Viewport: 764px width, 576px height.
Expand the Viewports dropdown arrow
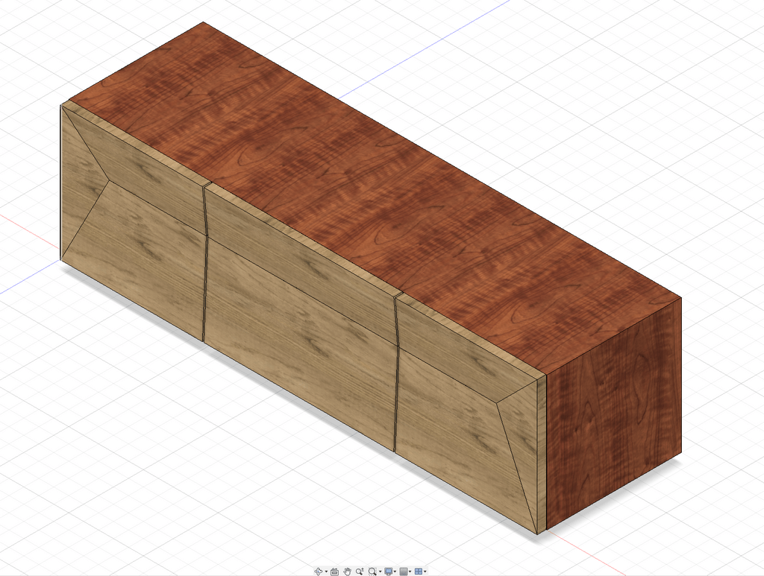click(x=425, y=572)
